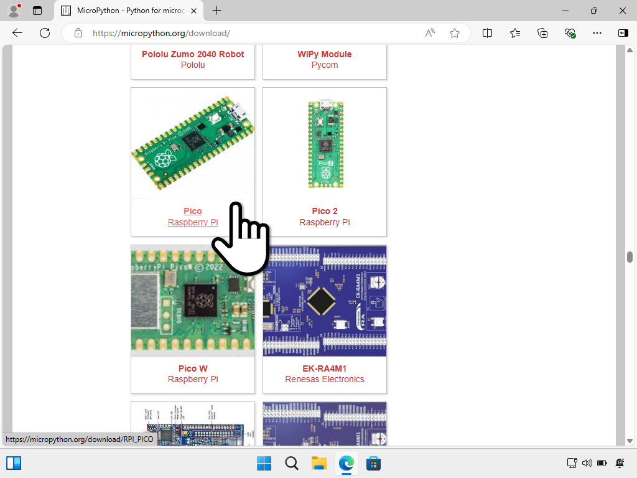637x478 pixels.
Task: Open the Windows Start menu
Action: pos(264,463)
